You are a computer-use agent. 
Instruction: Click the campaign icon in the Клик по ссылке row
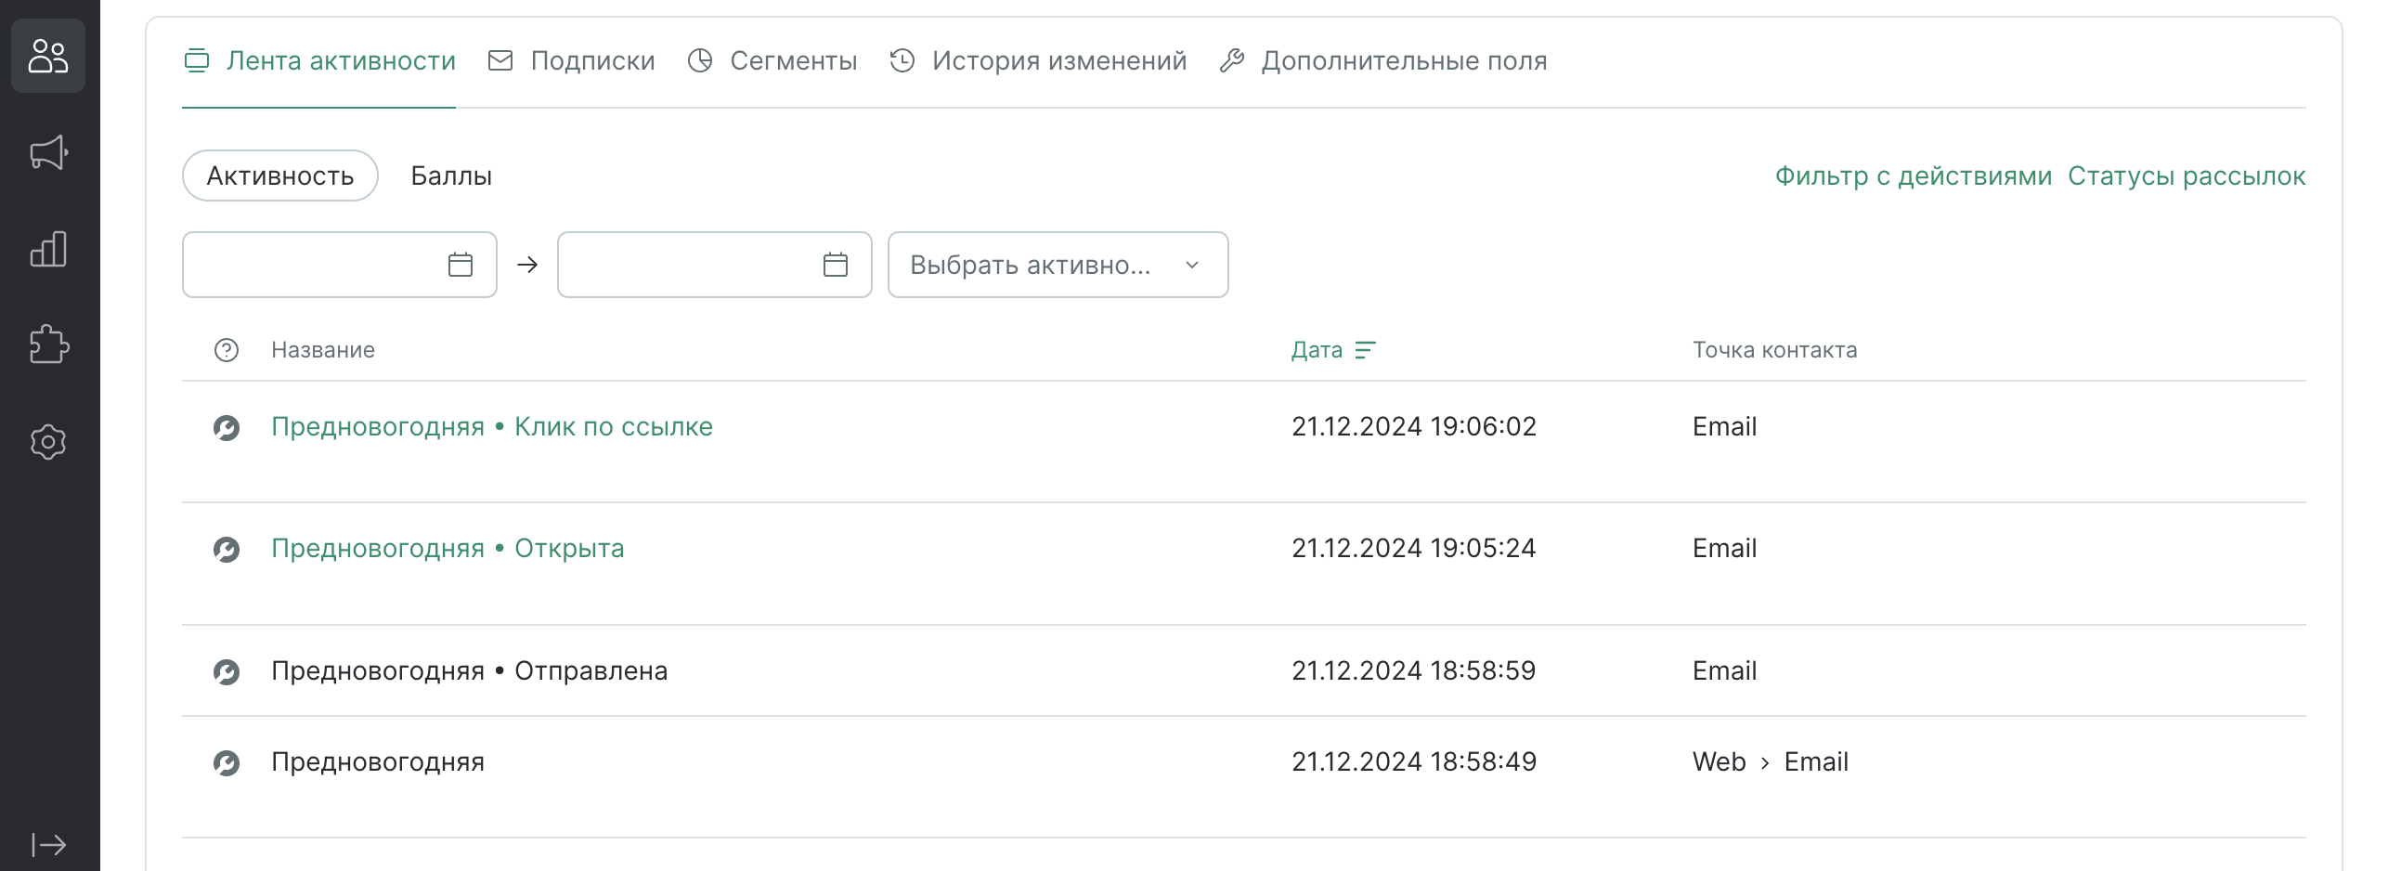click(x=227, y=427)
